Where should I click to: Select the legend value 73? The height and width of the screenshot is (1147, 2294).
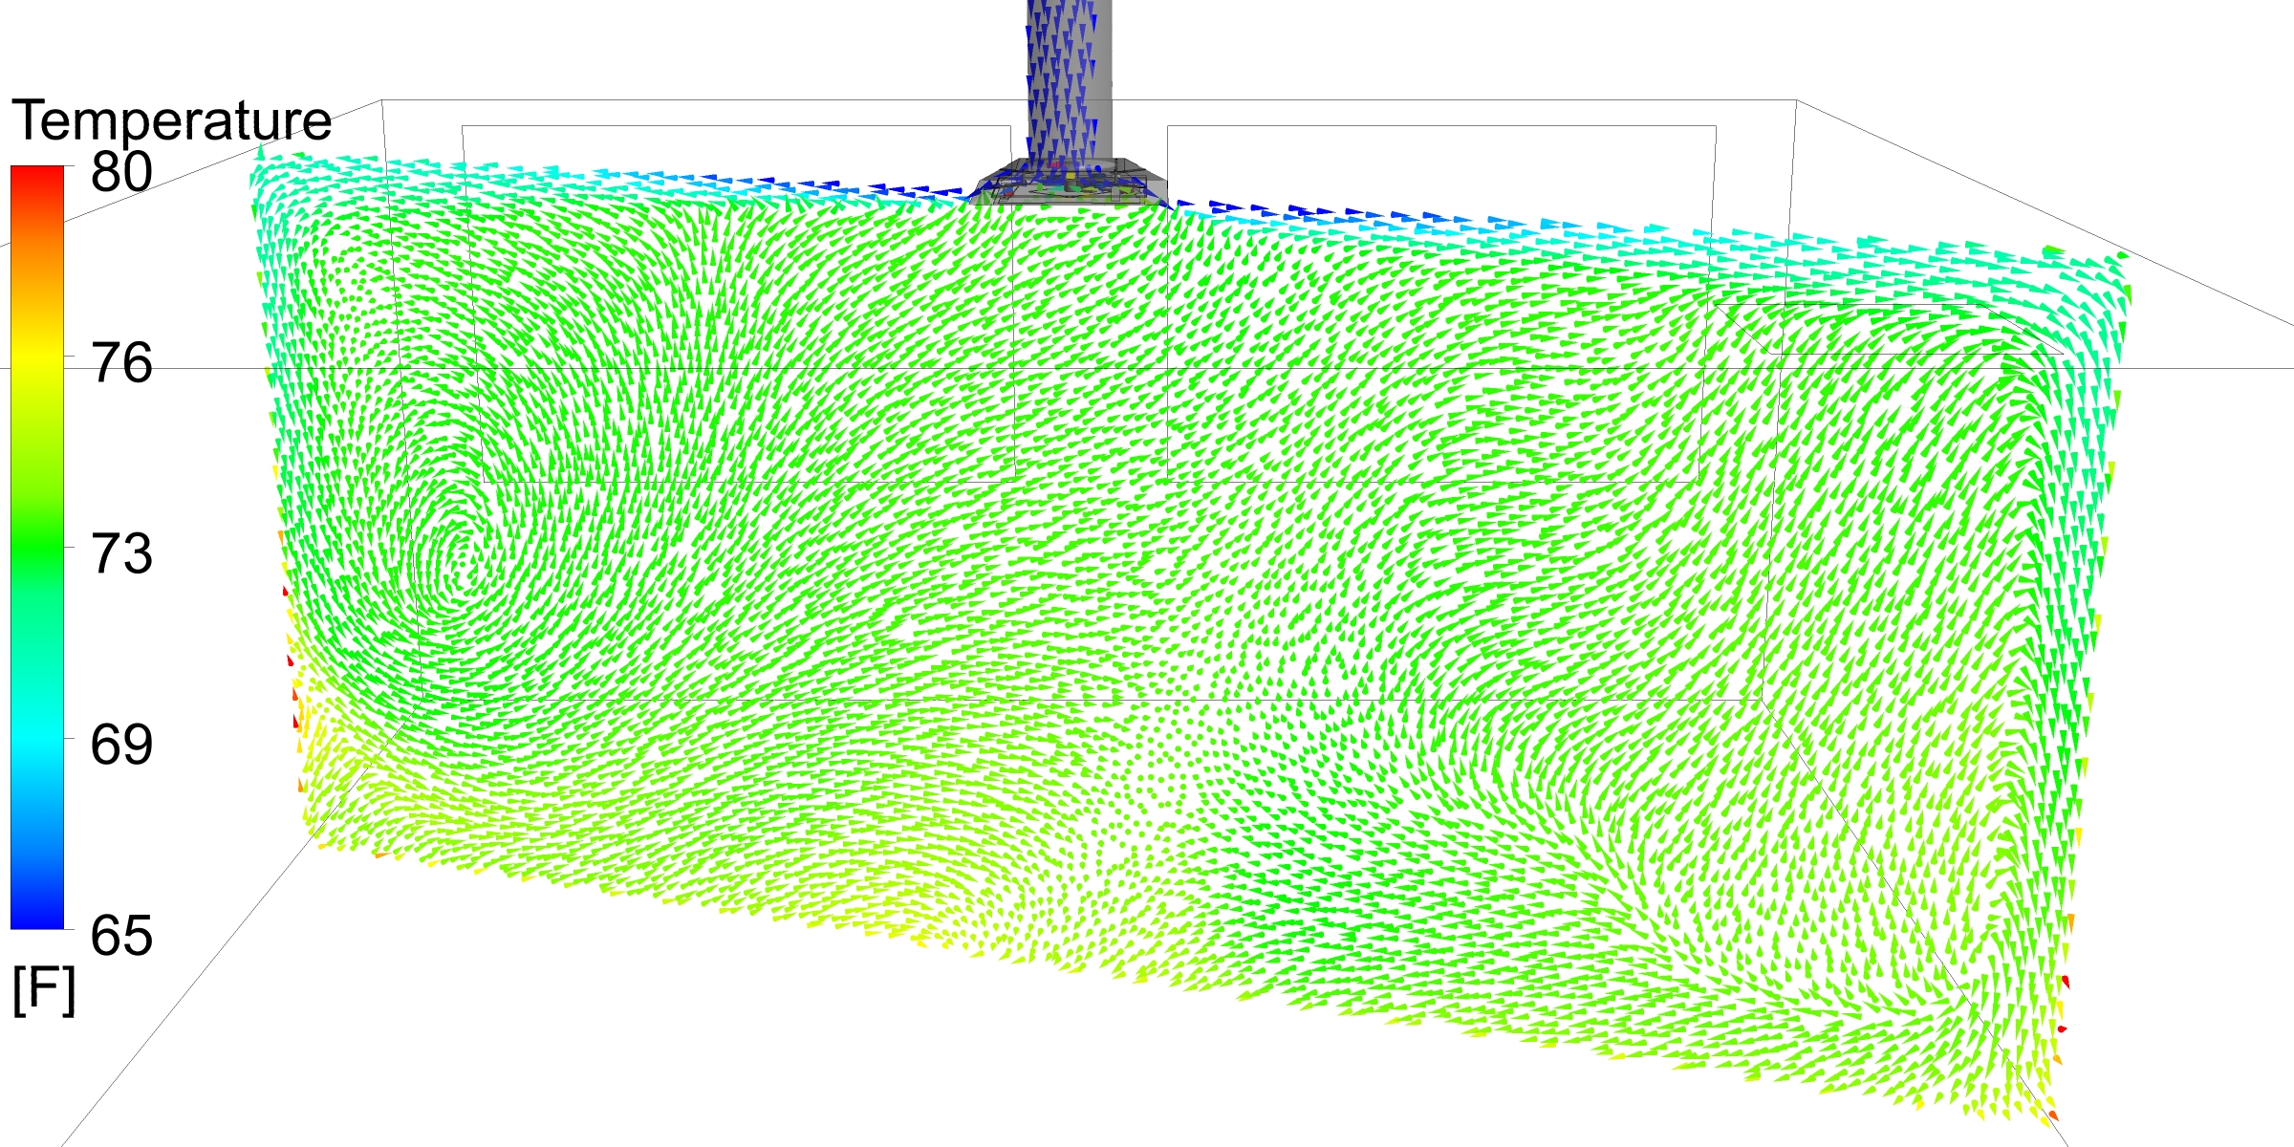[121, 554]
